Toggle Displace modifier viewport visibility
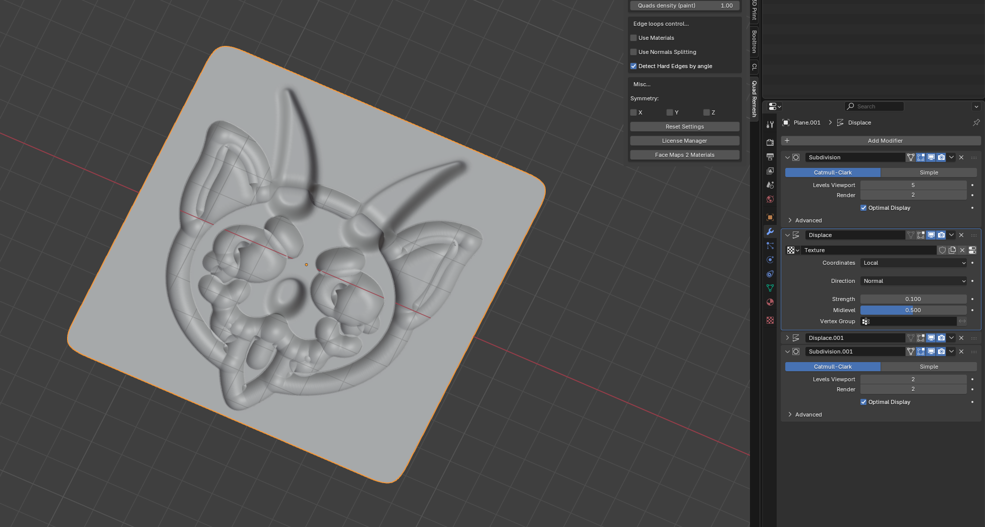The height and width of the screenshot is (527, 985). coord(931,235)
